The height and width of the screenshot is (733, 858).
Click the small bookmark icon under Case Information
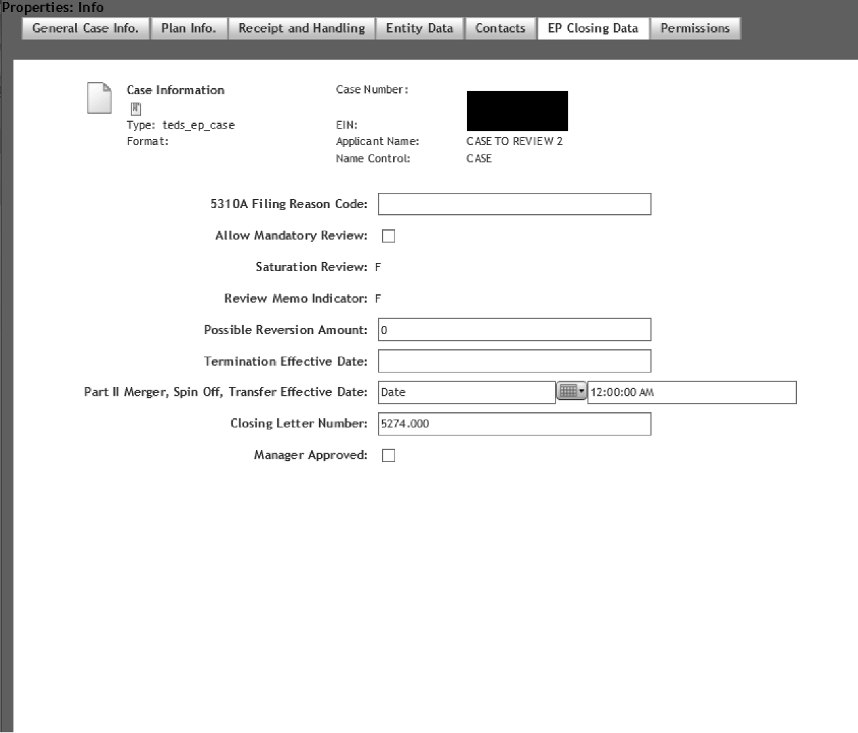[136, 109]
